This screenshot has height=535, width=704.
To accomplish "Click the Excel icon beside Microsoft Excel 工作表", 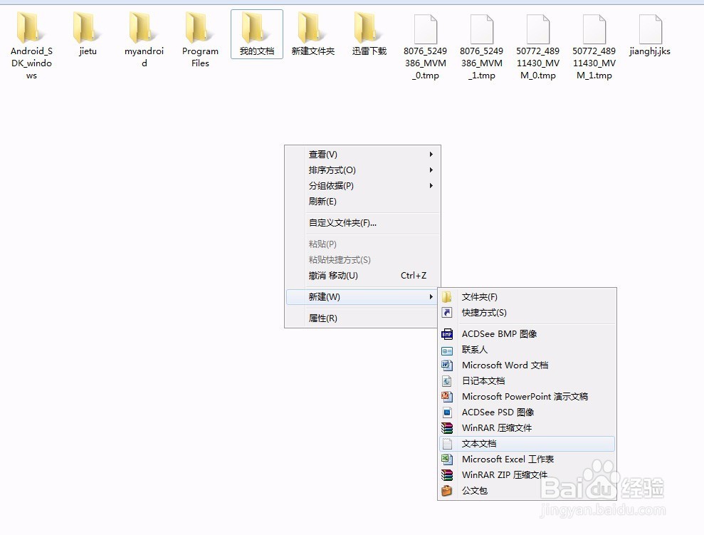I will (x=447, y=459).
